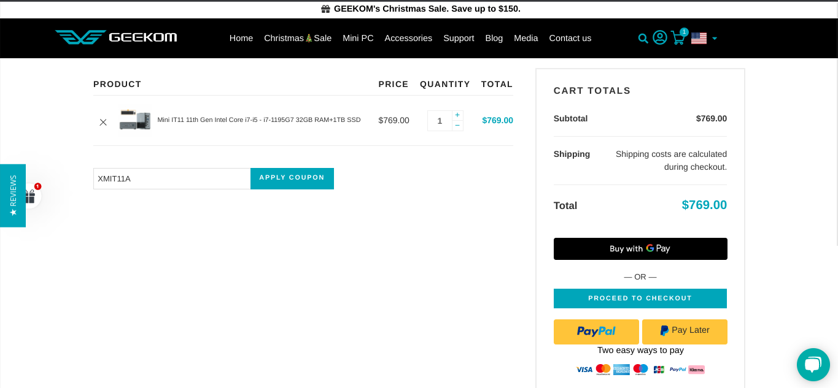Remove the Mini IT11 from cart
The image size is (838, 388).
click(x=103, y=122)
